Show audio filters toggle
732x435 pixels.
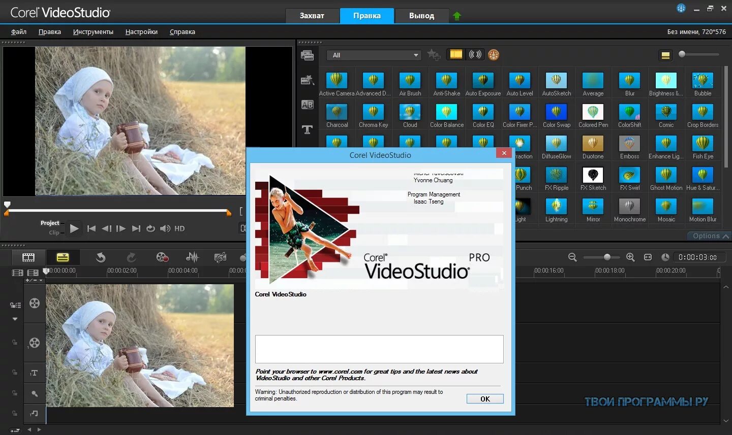(475, 54)
